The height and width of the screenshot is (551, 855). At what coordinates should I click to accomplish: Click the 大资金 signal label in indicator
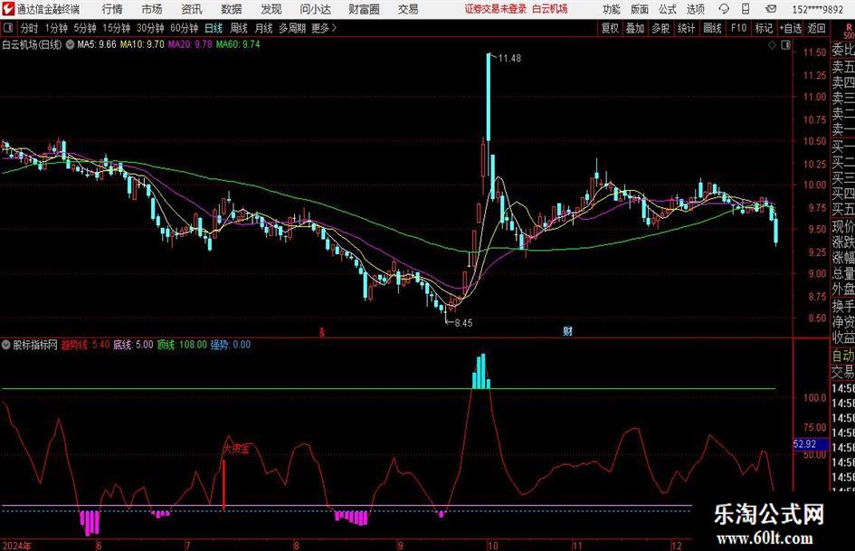point(236,450)
